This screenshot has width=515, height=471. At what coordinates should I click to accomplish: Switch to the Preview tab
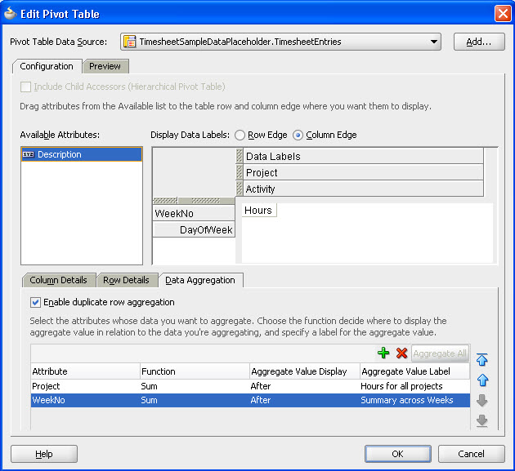click(105, 66)
